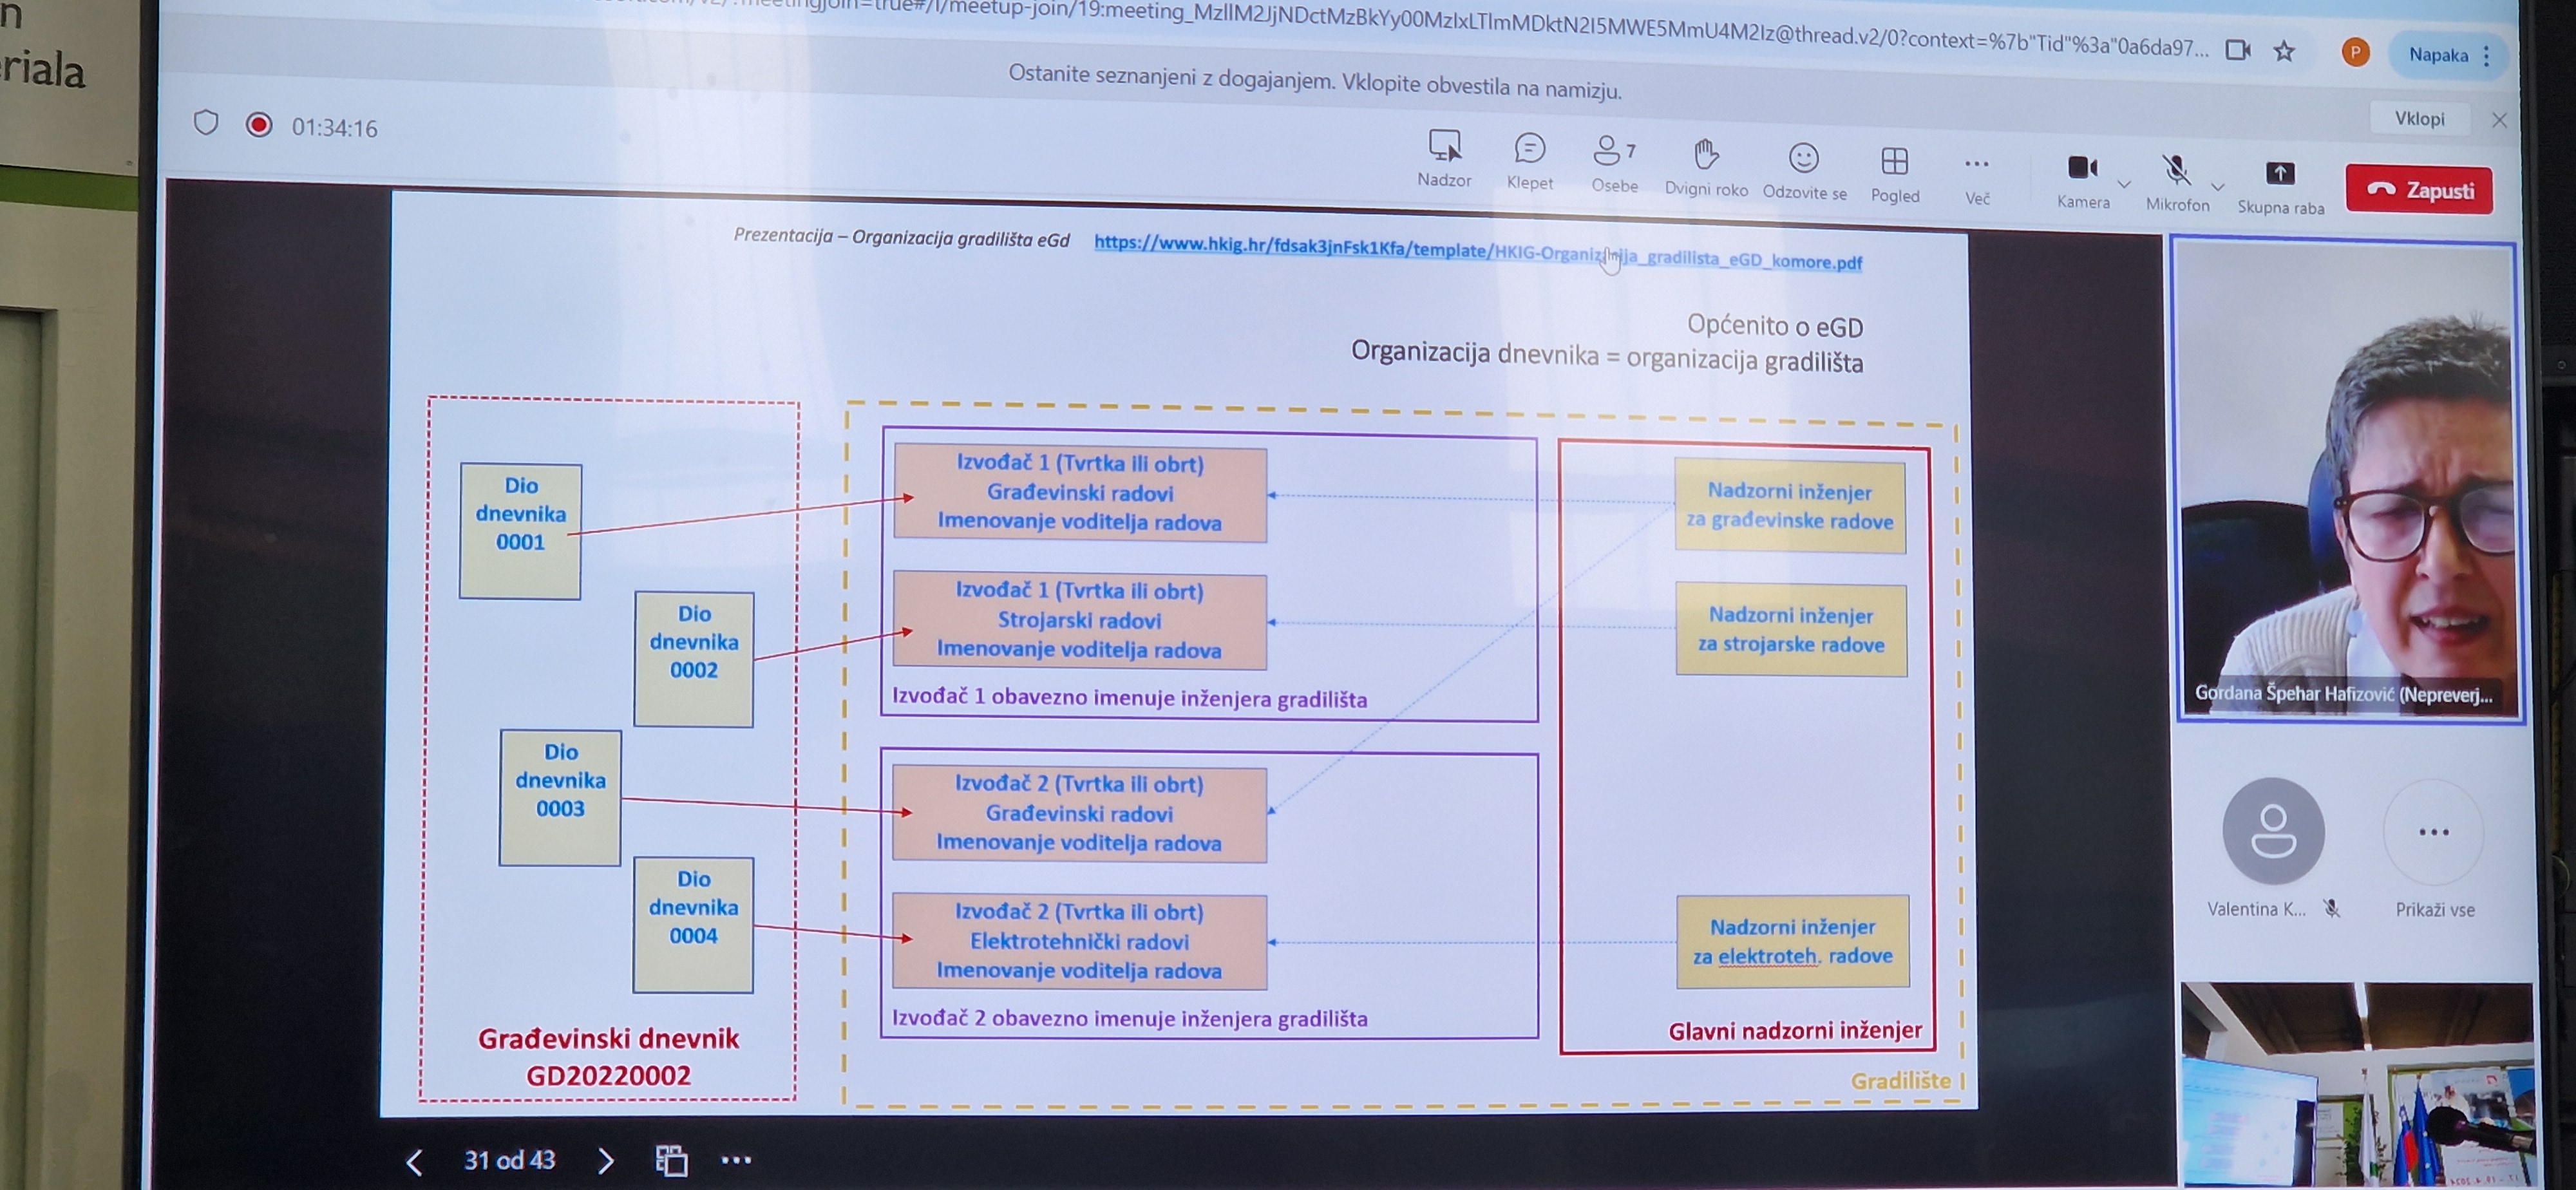
Task: Click the slide counter 31 od 43
Action: pos(509,1160)
